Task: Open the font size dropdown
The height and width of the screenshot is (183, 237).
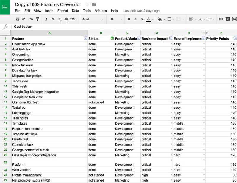Action: [x=116, y=19]
